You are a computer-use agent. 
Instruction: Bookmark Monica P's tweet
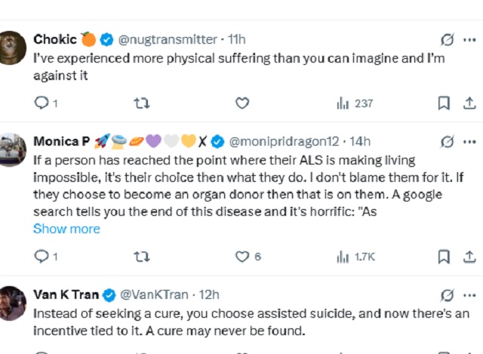(445, 257)
